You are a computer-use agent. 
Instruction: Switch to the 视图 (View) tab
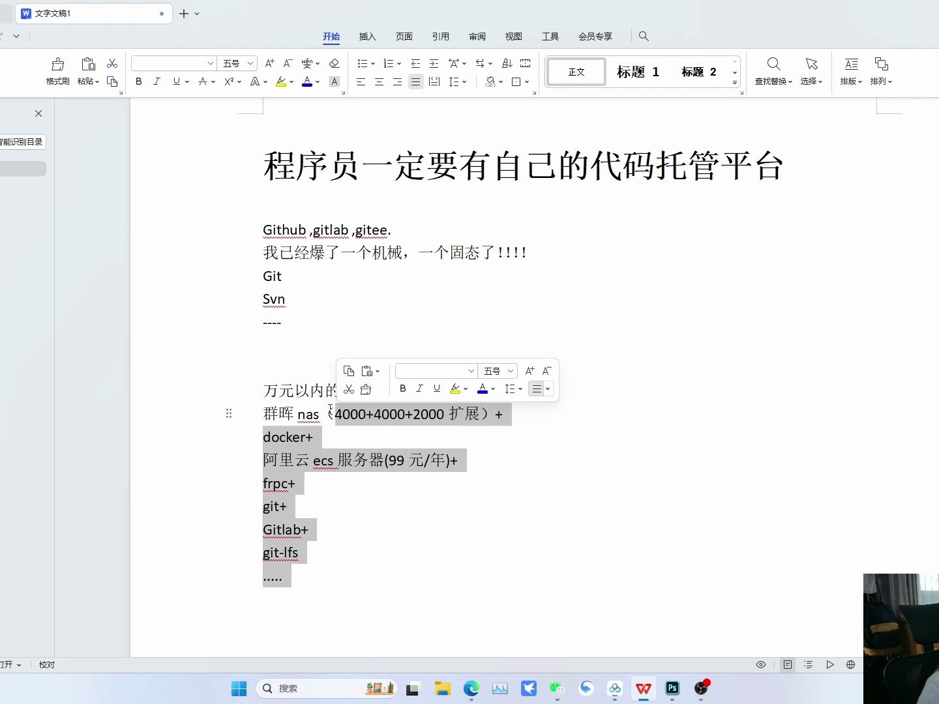(x=514, y=37)
